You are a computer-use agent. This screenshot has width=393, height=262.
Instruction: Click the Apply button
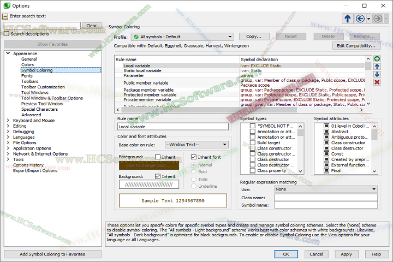(x=346, y=254)
